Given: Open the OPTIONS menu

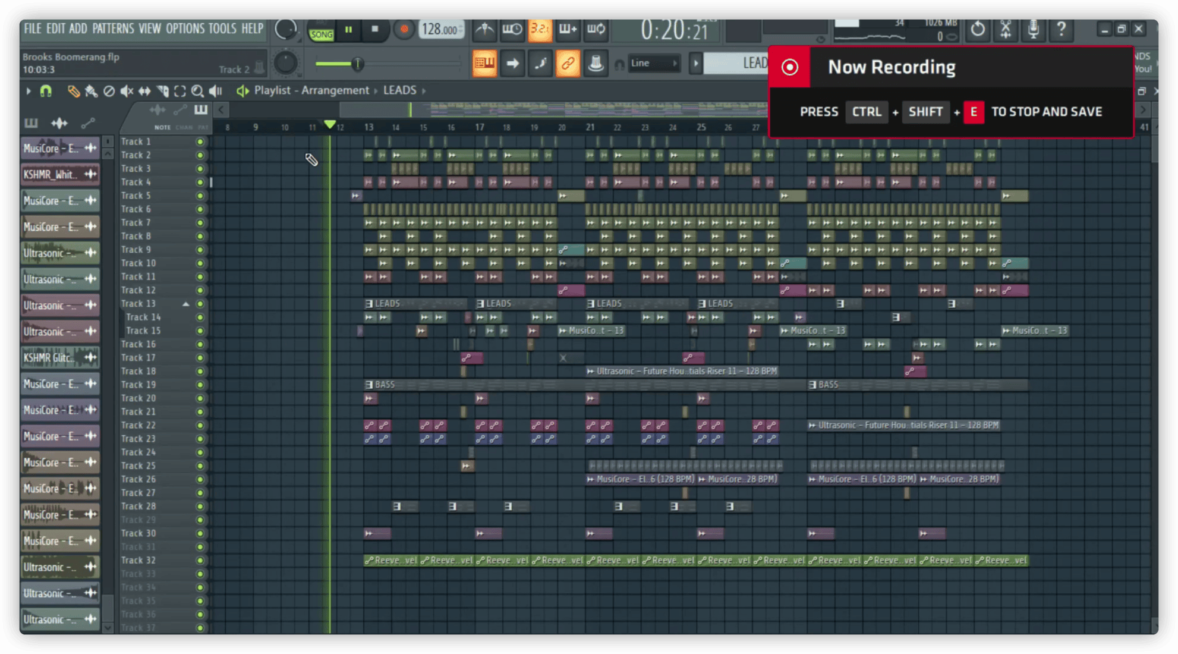Looking at the screenshot, I should [x=185, y=28].
